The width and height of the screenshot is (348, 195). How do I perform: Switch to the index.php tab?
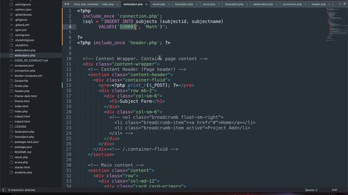(108, 4)
